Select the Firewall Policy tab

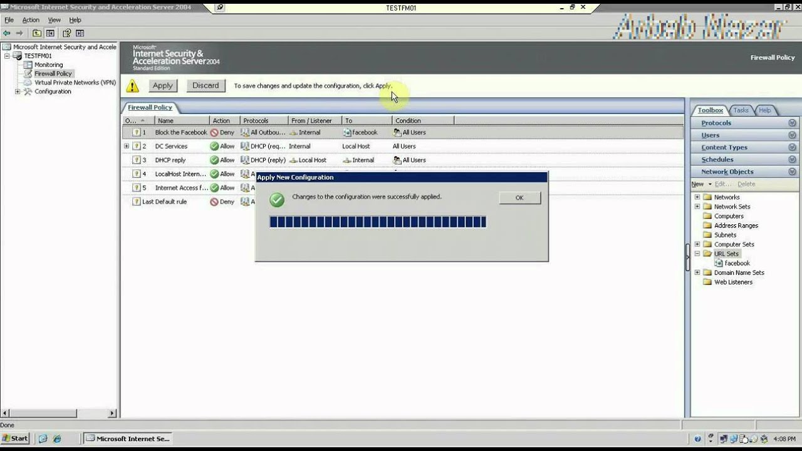[x=150, y=108]
